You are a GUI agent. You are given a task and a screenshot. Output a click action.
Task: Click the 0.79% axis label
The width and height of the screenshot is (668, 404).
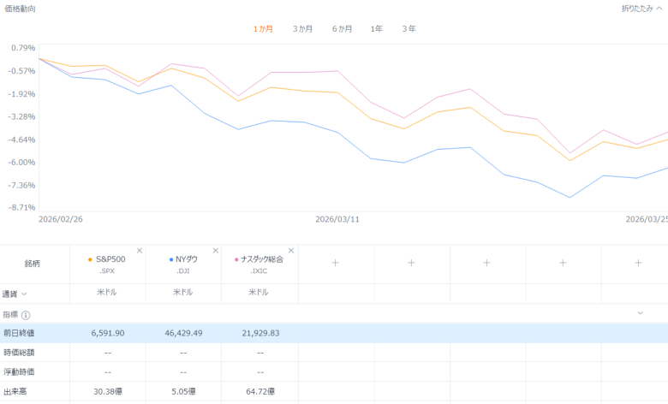[x=23, y=48]
